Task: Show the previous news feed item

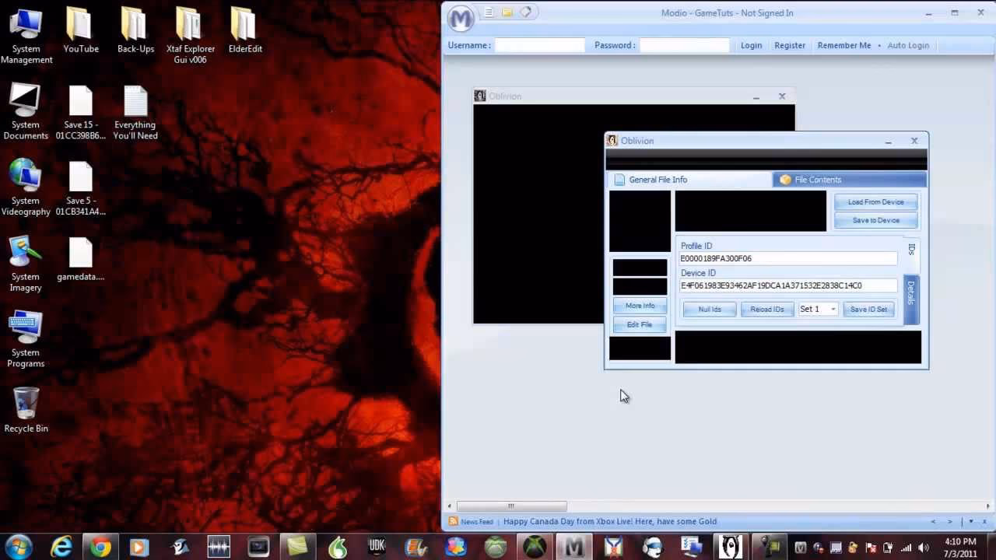Action: 933,521
